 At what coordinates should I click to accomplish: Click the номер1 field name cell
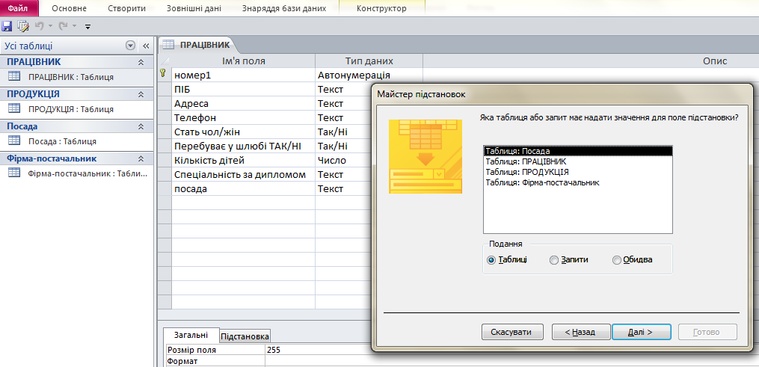[244, 75]
